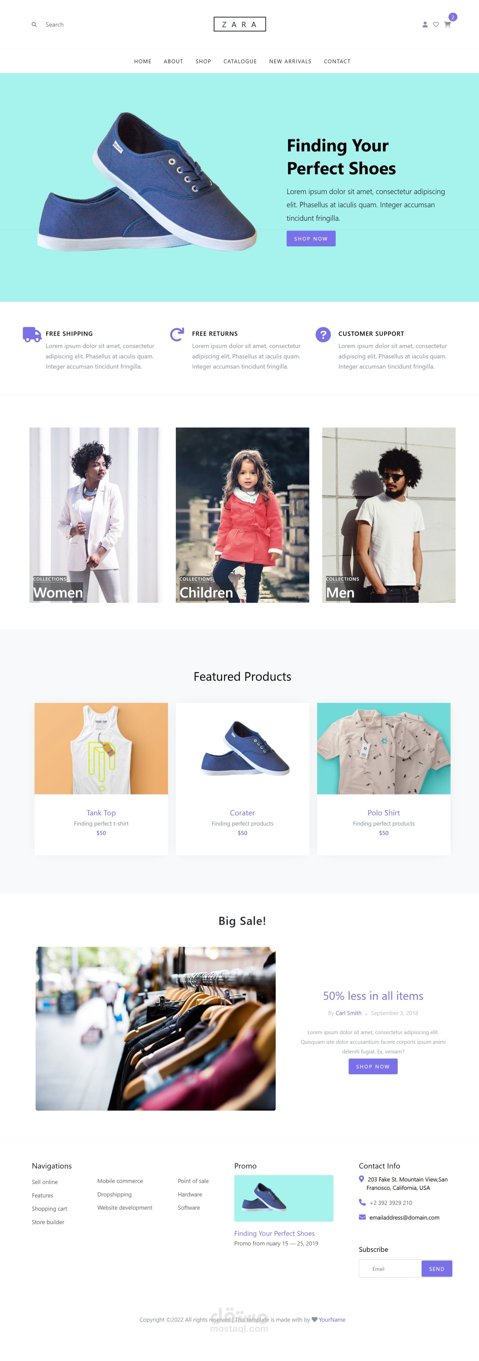Click the Email subscribe input field

[390, 1268]
